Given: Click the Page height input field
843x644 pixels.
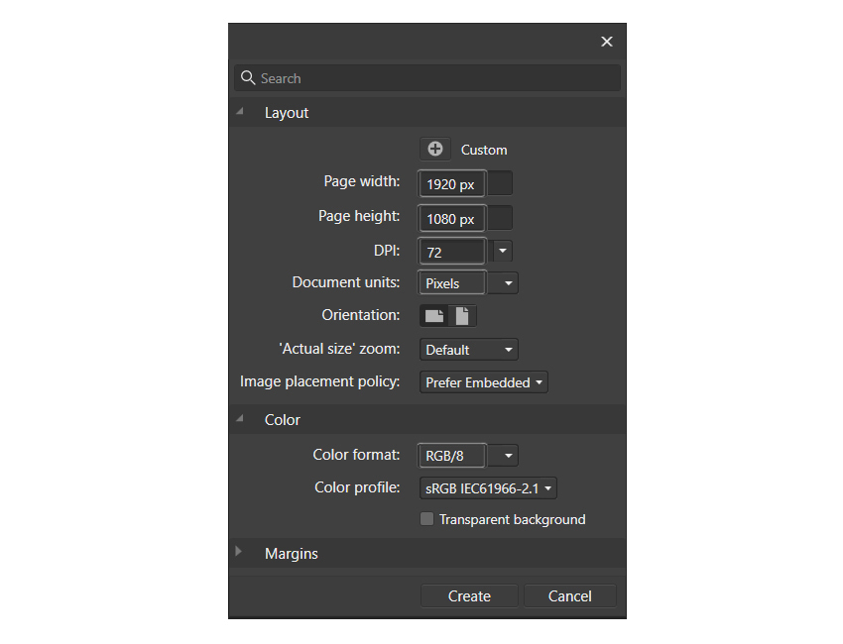Looking at the screenshot, I should 451,218.
